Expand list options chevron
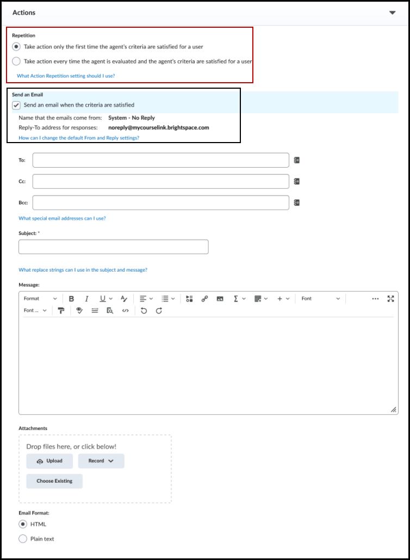The image size is (410, 560). [x=173, y=299]
